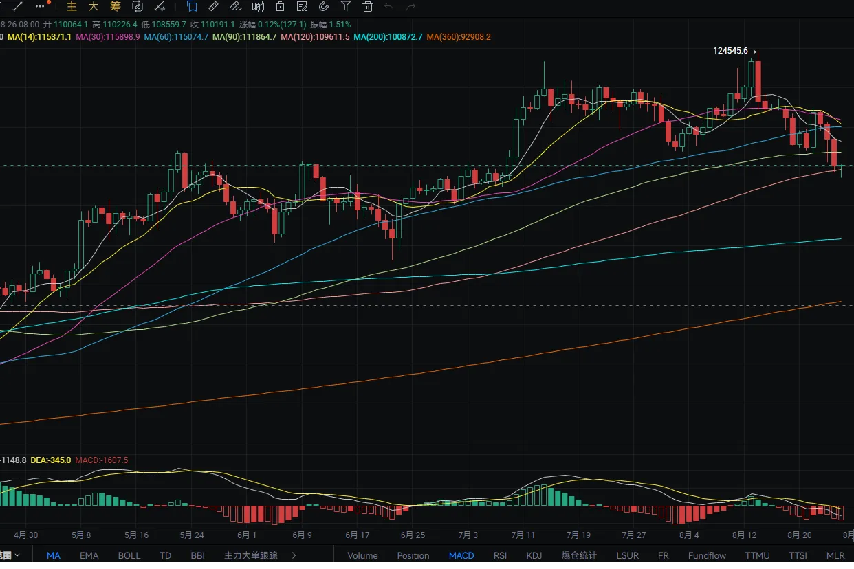
Task: Switch sub-chart to Fundflow
Action: coord(707,555)
